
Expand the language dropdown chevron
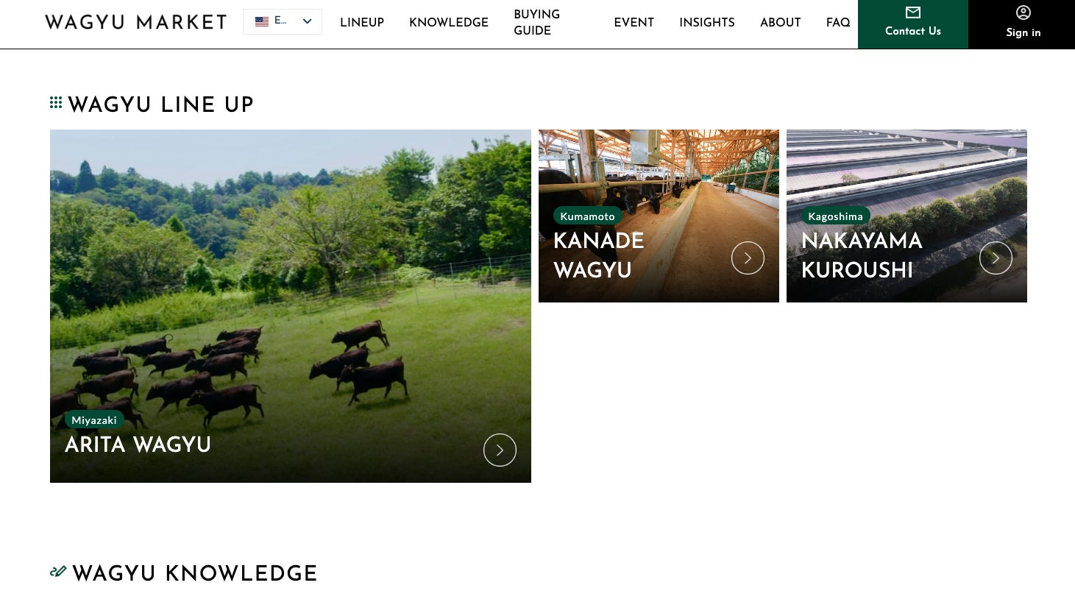[x=308, y=21]
